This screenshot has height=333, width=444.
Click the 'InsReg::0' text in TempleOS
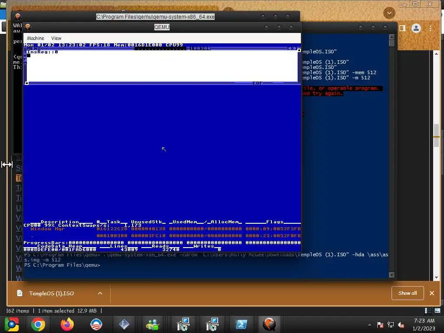pyautogui.click(x=42, y=52)
